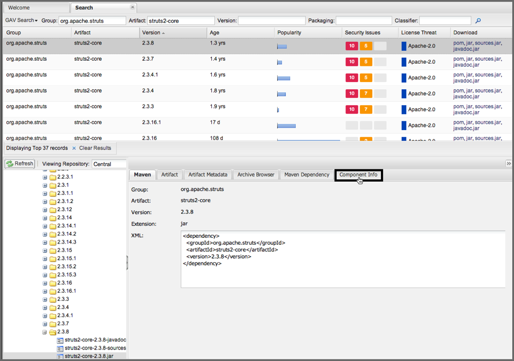Sort by the Security Issues column header
Image resolution: width=514 pixels, height=361 pixels.
370,33
